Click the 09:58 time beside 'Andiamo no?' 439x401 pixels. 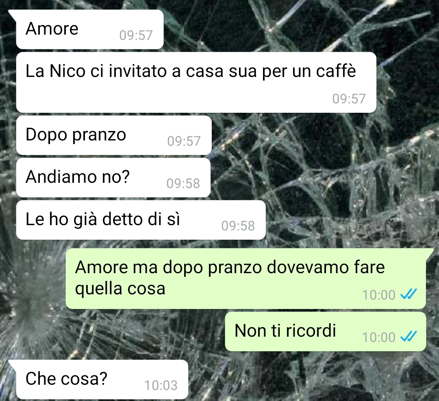(x=183, y=183)
